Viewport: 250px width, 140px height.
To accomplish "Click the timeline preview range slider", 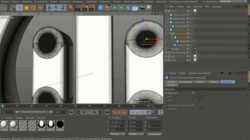I will [x=34, y=112].
